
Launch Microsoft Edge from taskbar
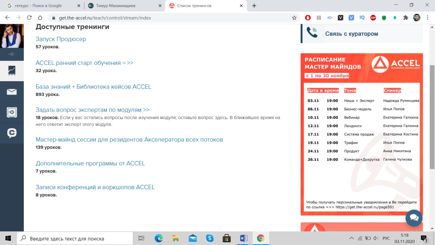(x=159, y=238)
